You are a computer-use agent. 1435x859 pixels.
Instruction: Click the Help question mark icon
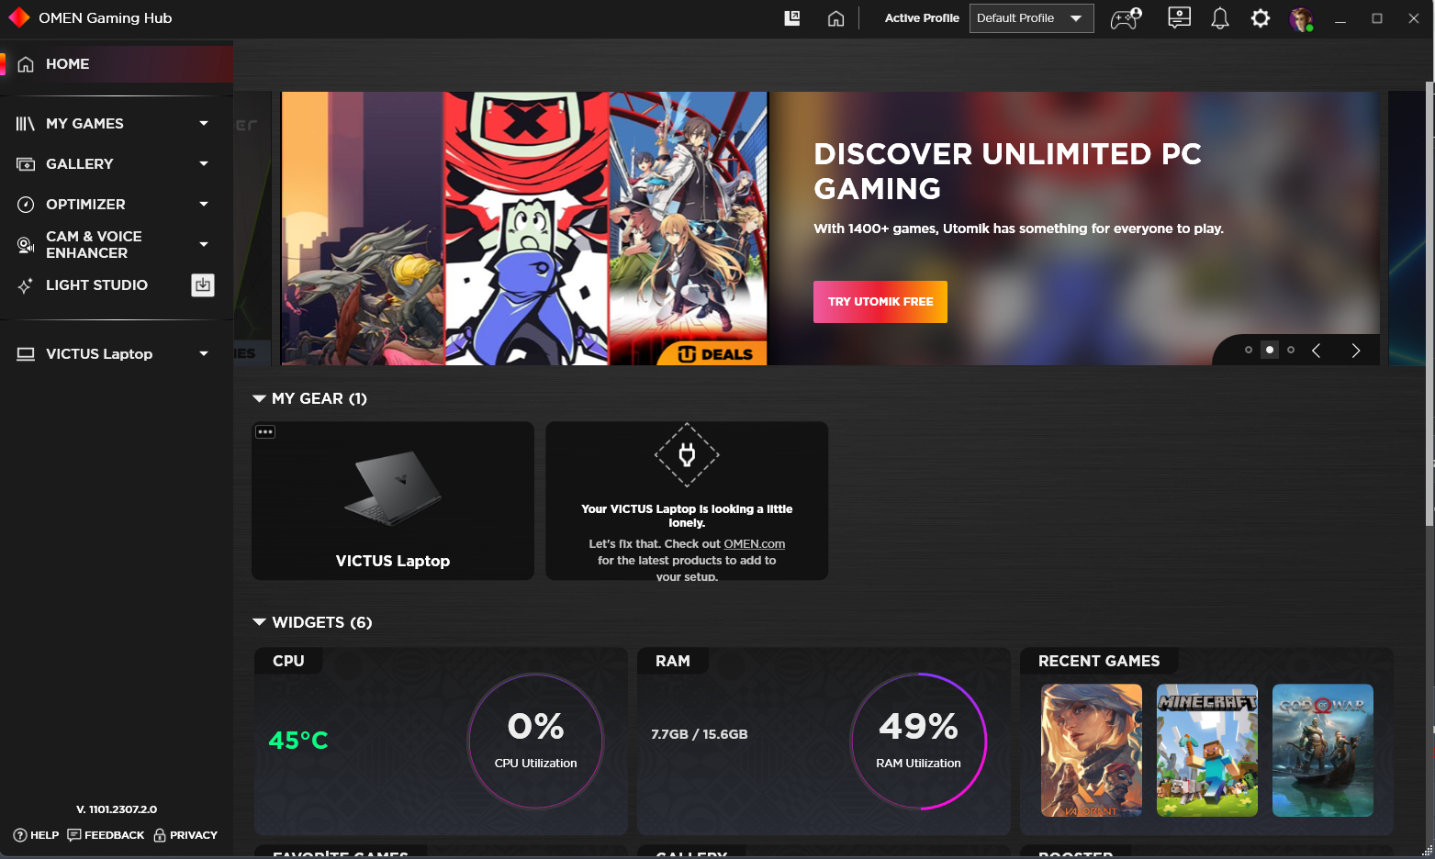(20, 835)
